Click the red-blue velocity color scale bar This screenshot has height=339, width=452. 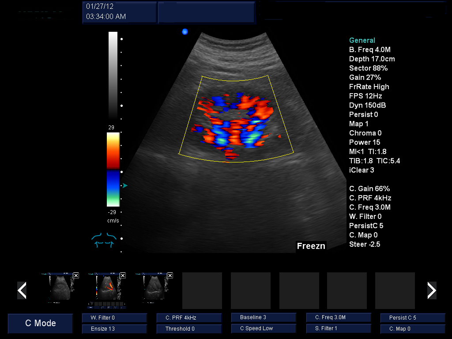pos(113,169)
